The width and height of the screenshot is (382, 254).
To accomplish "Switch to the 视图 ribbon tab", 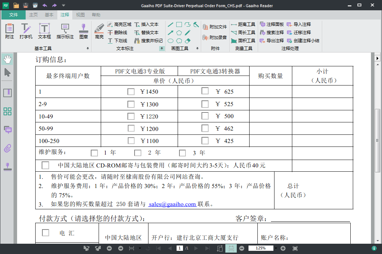I will (81, 15).
